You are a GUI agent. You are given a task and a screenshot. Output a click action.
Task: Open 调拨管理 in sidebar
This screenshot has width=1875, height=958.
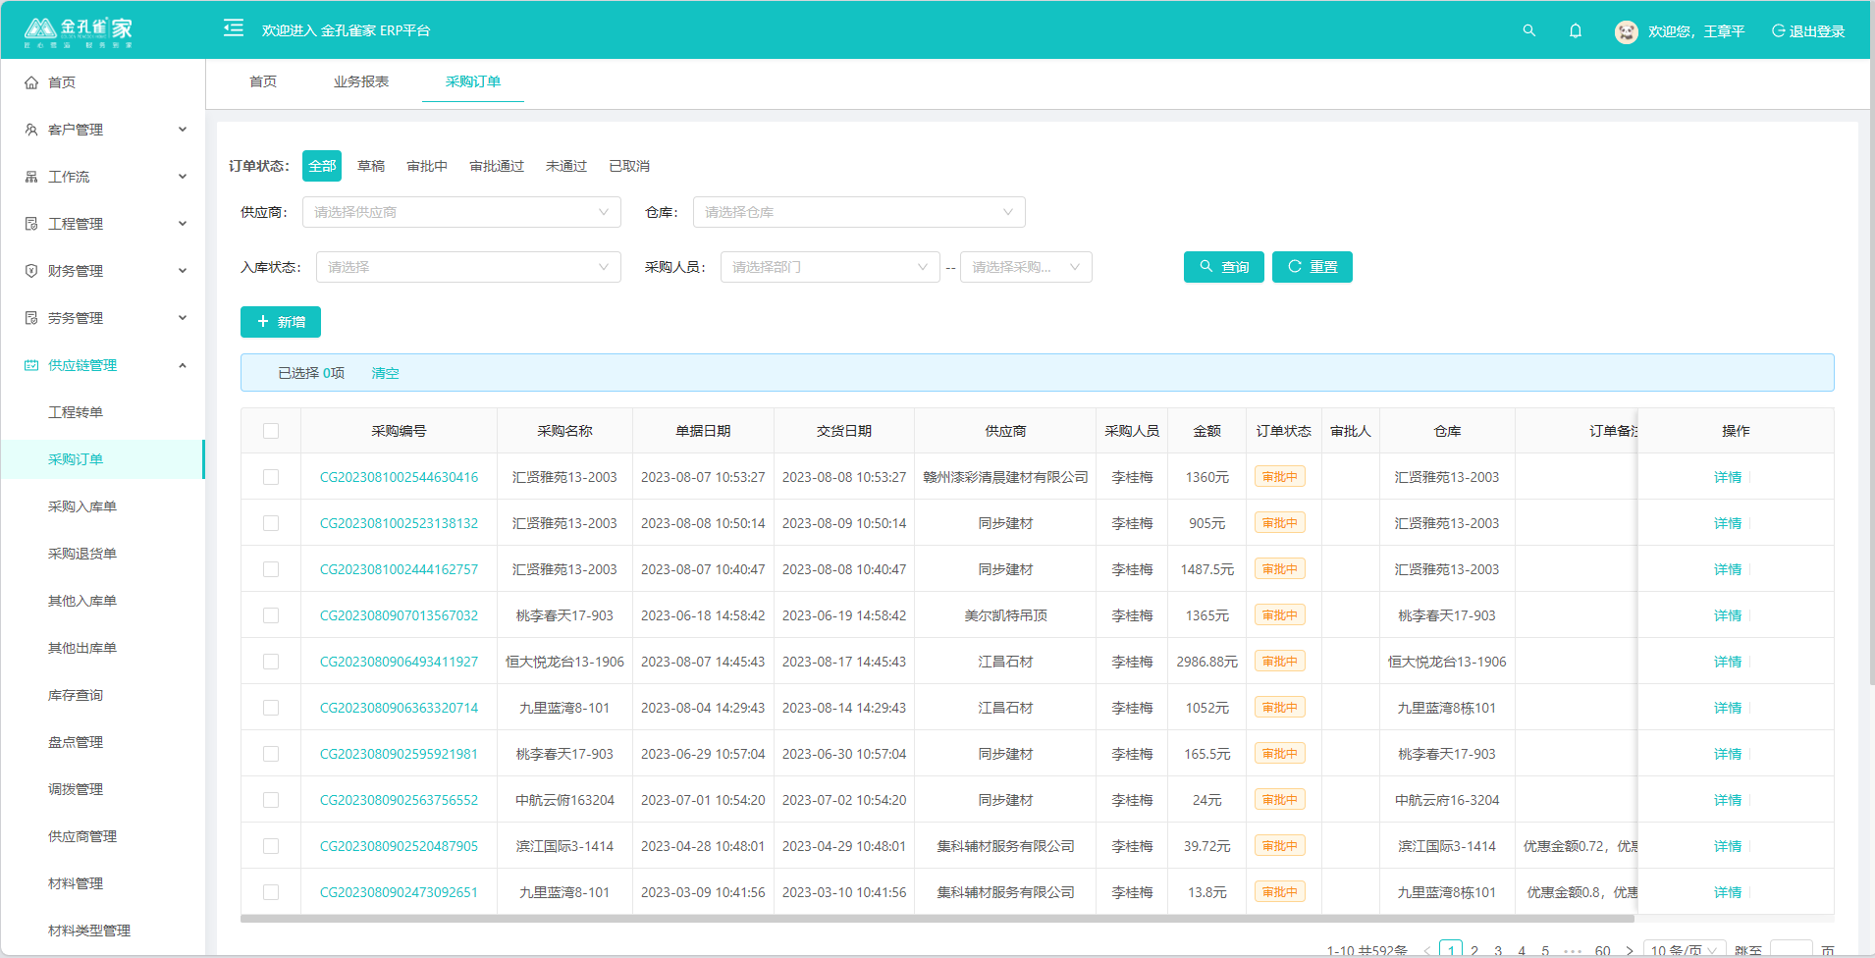coord(76,789)
